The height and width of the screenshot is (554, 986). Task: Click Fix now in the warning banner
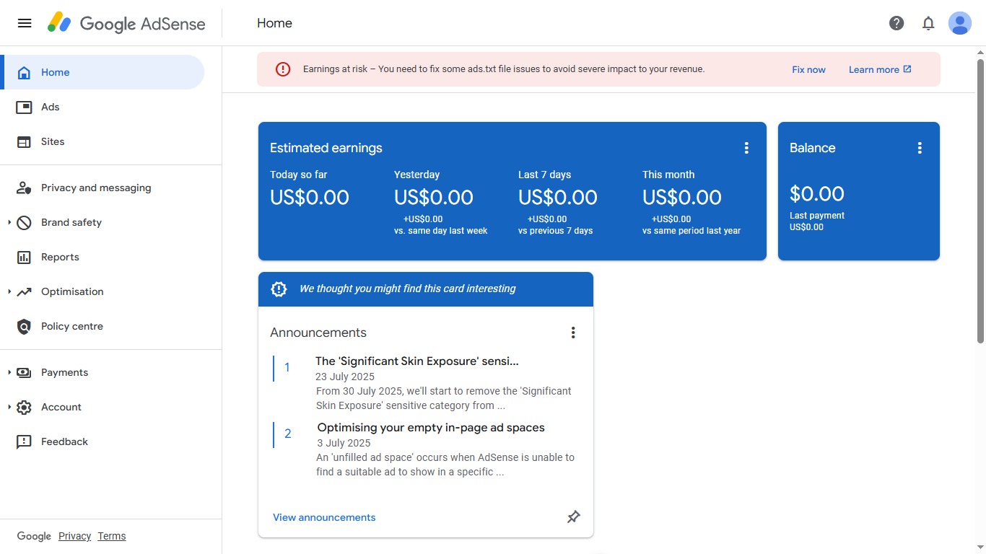coord(808,69)
